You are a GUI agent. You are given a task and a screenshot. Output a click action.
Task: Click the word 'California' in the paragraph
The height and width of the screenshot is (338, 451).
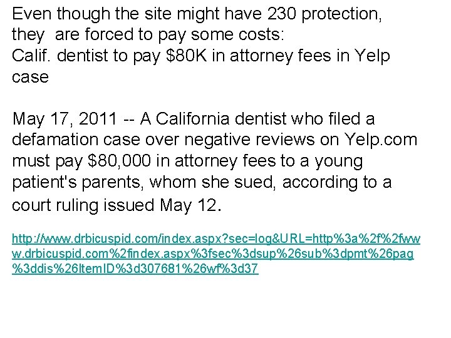[192, 119]
